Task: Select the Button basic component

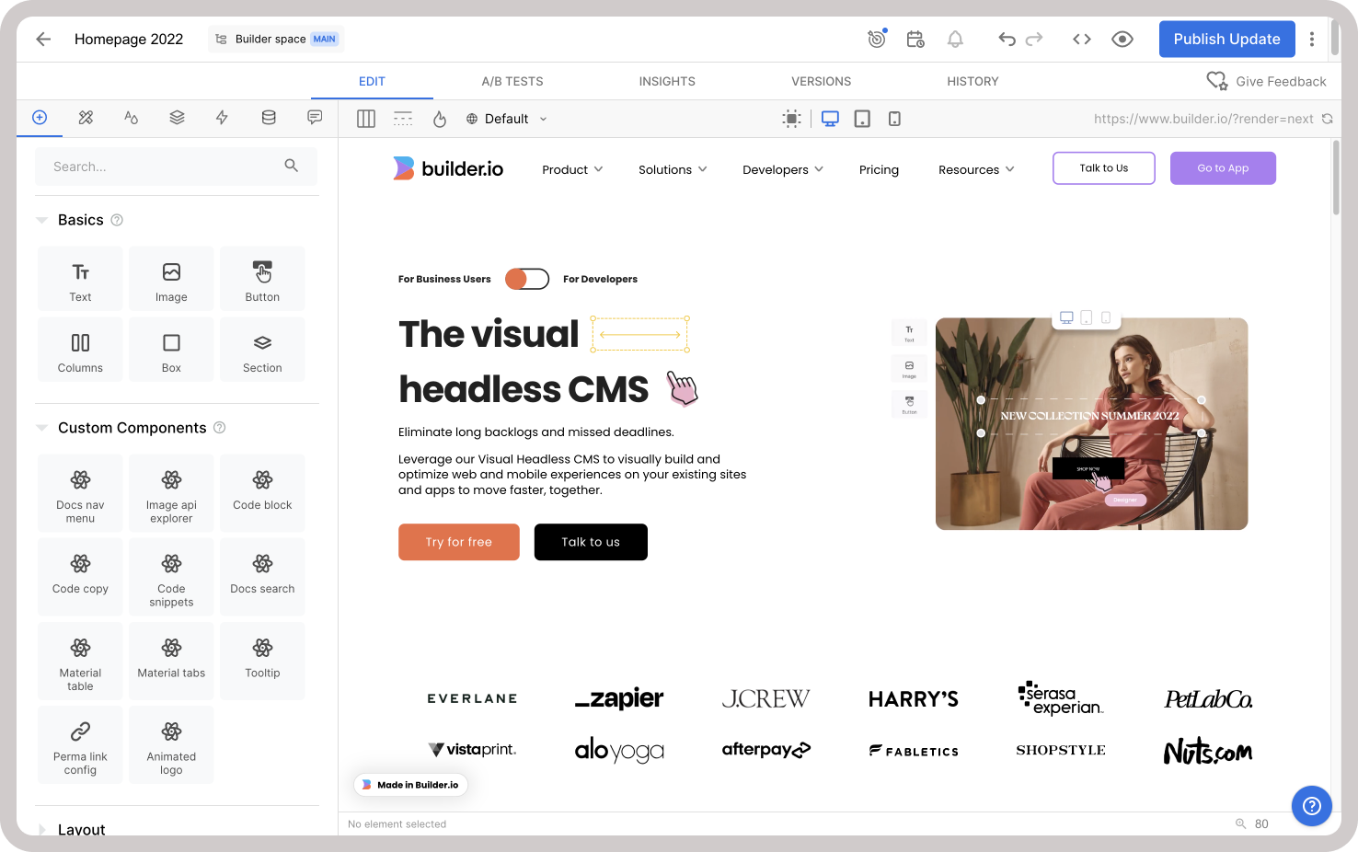Action: 262,279
